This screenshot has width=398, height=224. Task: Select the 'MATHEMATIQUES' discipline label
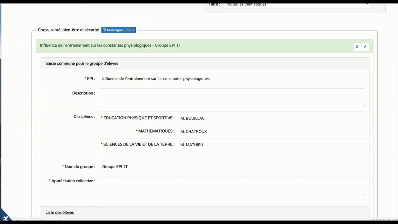[x=155, y=131]
